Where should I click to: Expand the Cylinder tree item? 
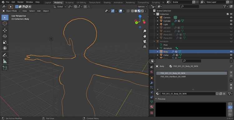coord(158,21)
